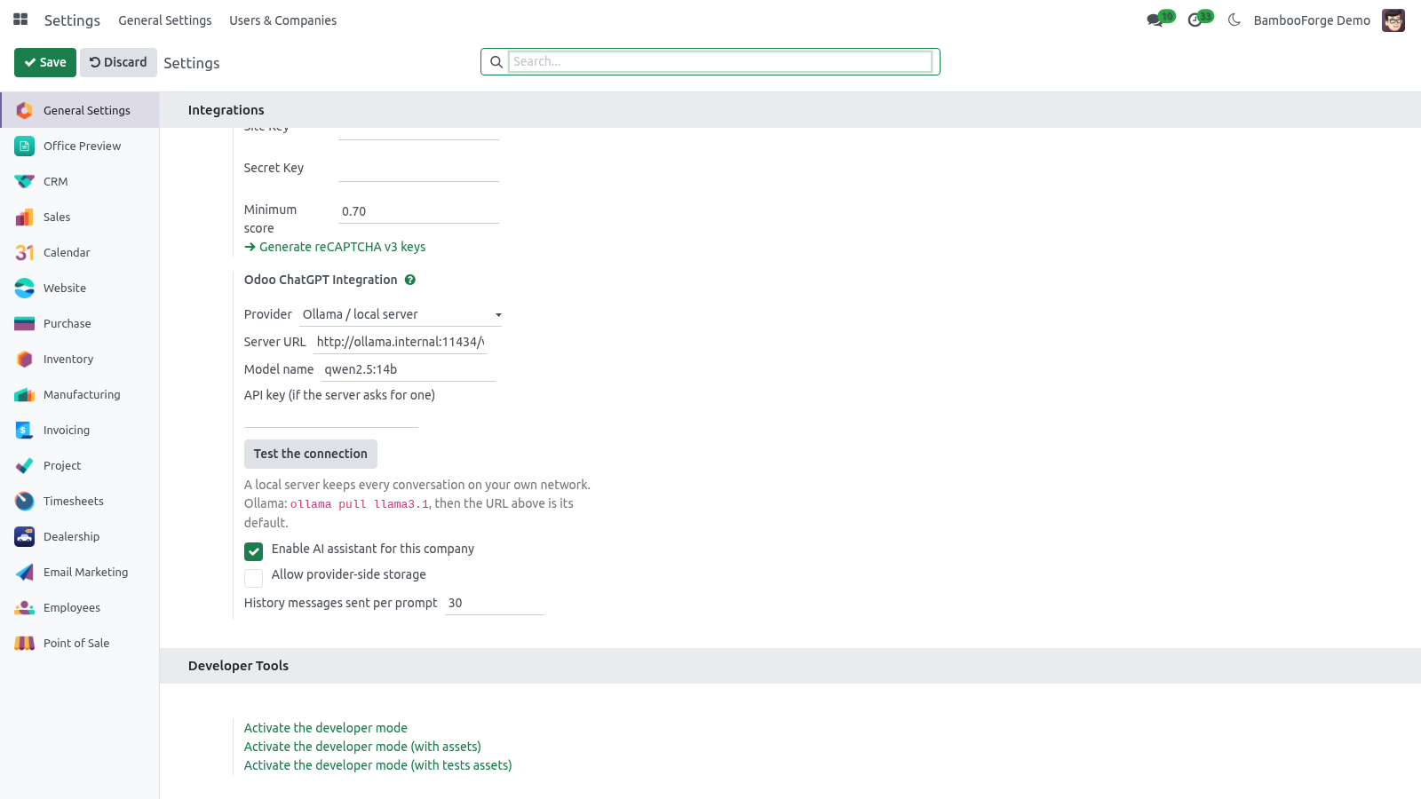
Task: Open the General Settings sidebar icon
Action: coord(25,110)
